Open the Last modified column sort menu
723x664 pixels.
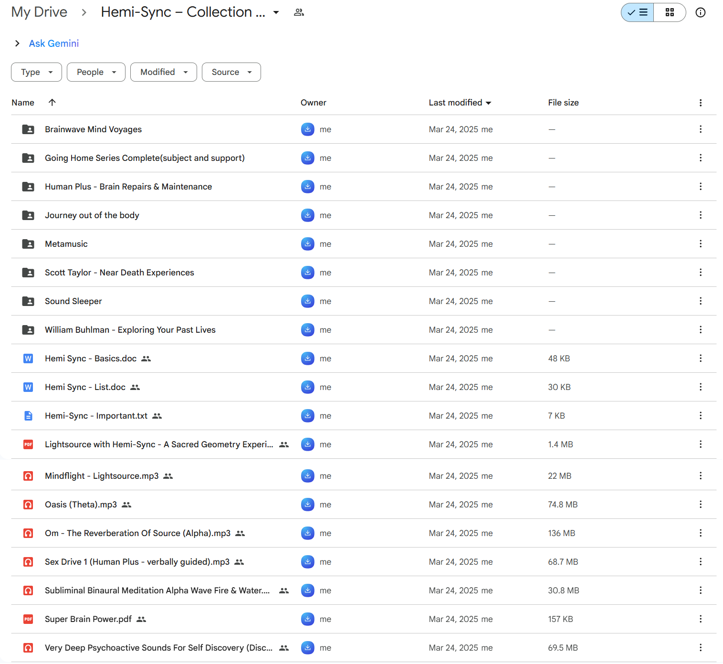[x=460, y=103]
